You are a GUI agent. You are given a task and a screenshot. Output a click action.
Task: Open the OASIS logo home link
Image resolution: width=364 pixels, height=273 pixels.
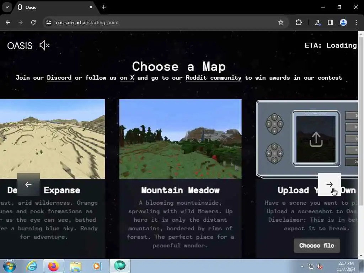point(20,46)
